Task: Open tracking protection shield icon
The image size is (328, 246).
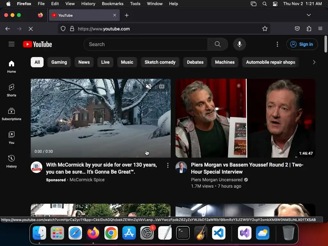Action: point(63,29)
